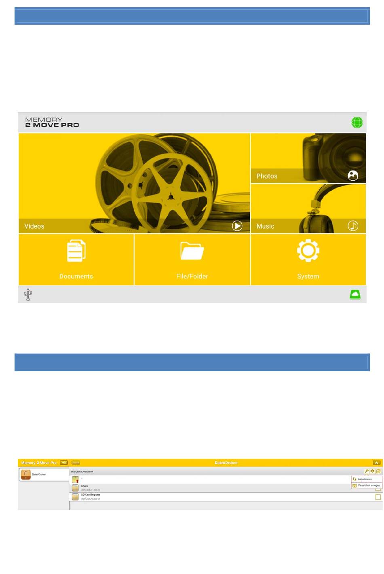Click the green globe internet icon
Screen dimensions: 384x574
[357, 122]
